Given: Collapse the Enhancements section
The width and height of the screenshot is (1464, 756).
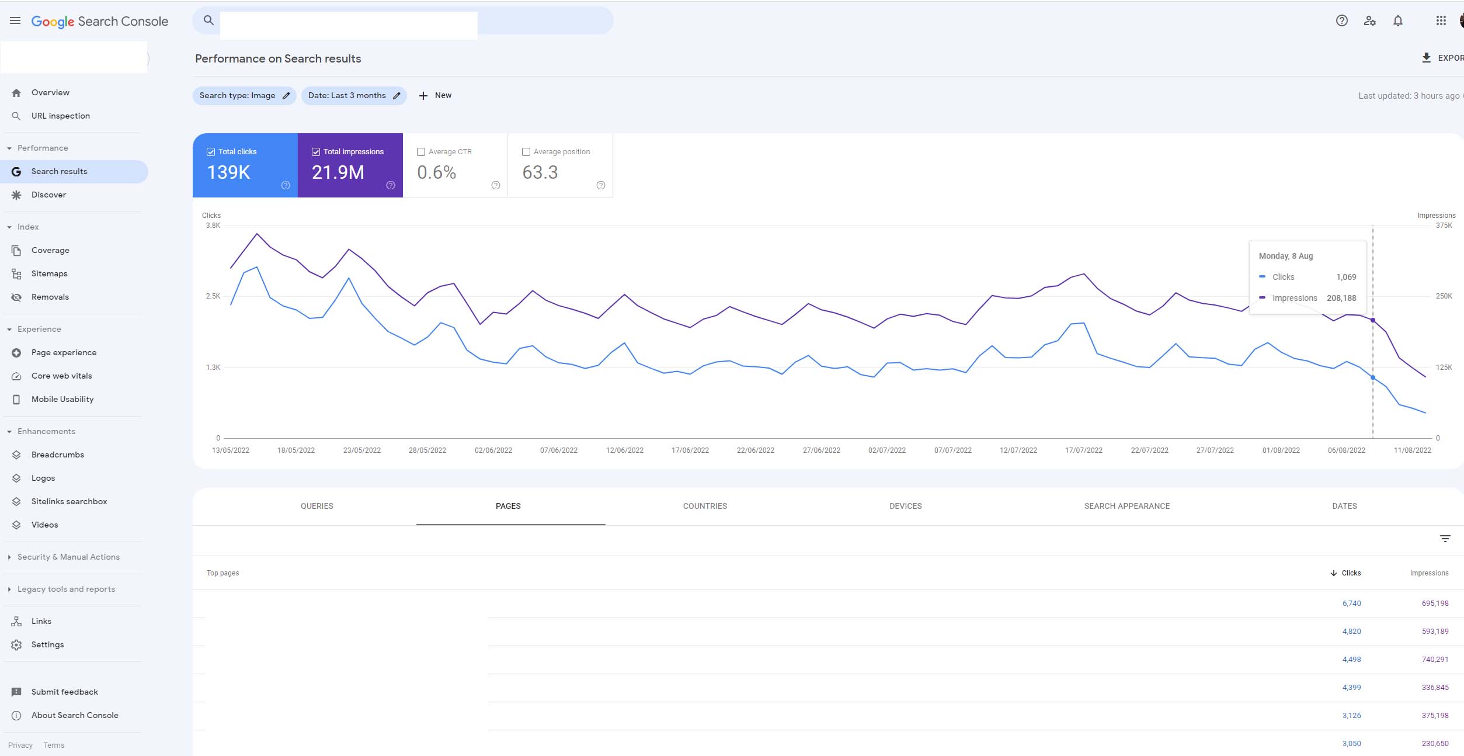Looking at the screenshot, I should (x=9, y=432).
